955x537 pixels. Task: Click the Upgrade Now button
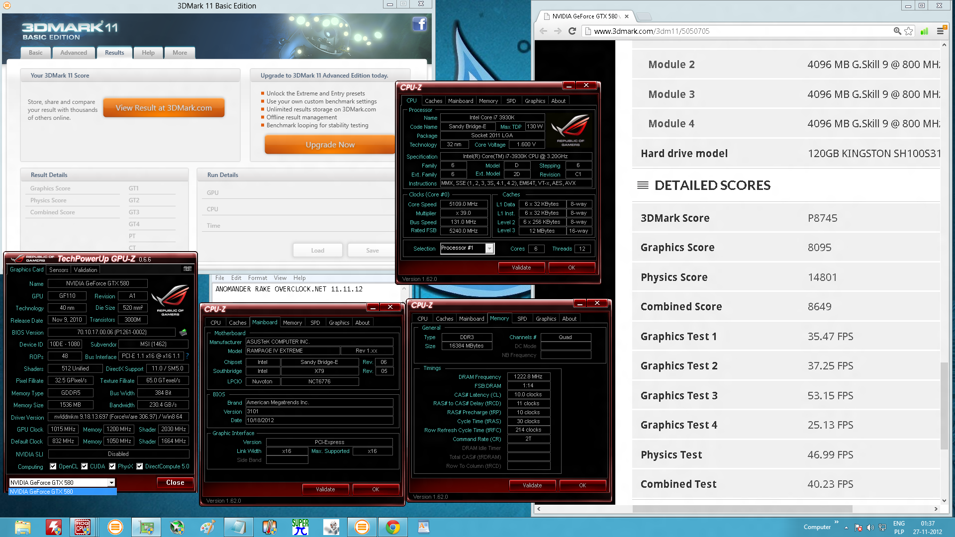tap(330, 145)
